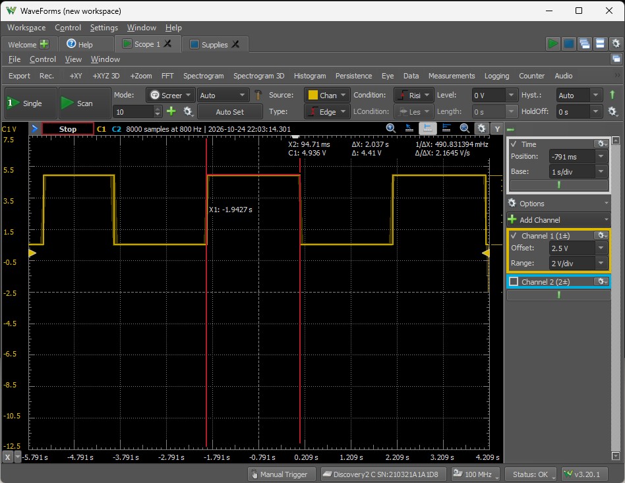Click the Y button above the plot

[x=497, y=128]
